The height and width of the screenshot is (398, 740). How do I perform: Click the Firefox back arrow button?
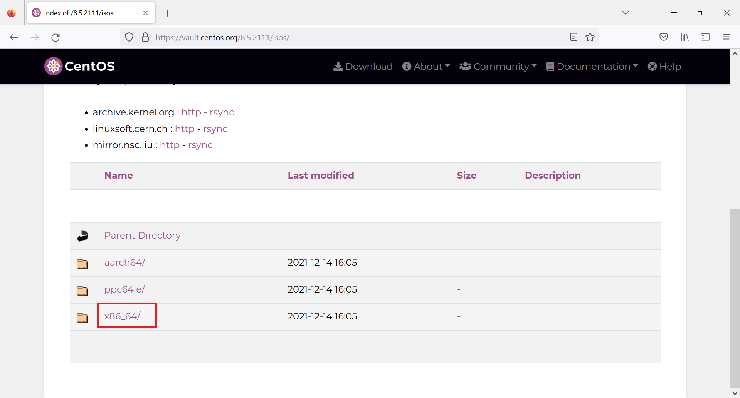14,37
